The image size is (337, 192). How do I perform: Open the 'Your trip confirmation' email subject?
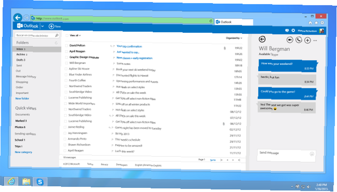pos(129,46)
